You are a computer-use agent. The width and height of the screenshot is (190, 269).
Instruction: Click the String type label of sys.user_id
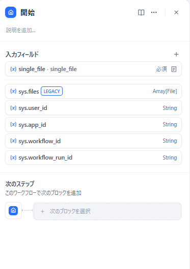[x=170, y=108]
